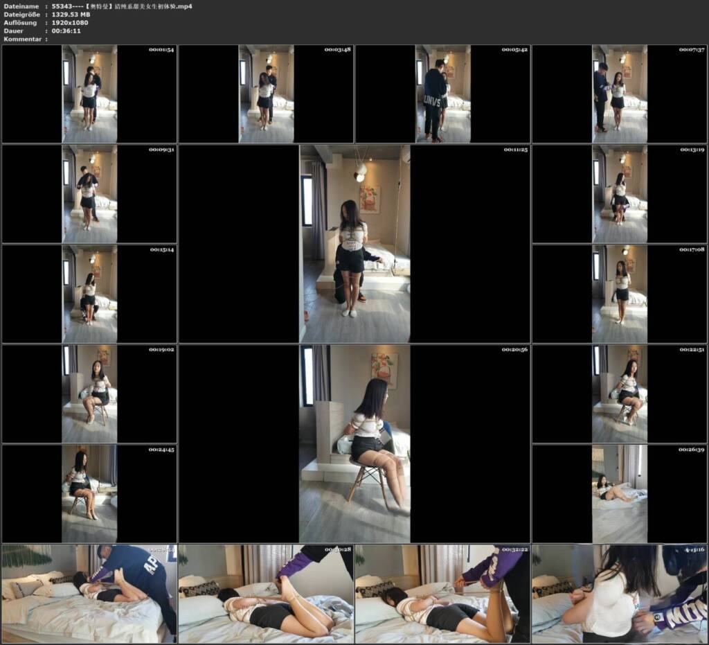
Task: Select the file size value 1329.53 MB
Action: (71, 15)
